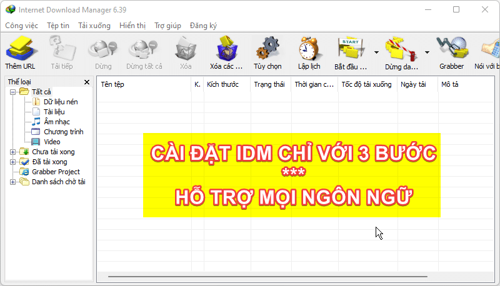Select the Chương trình category

click(64, 132)
